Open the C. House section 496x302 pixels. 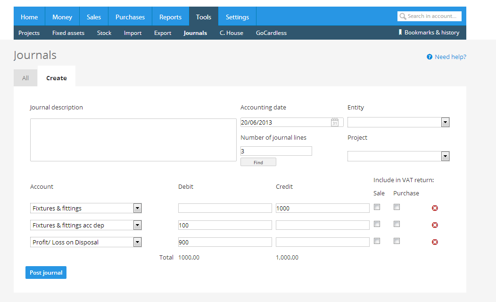tap(231, 33)
